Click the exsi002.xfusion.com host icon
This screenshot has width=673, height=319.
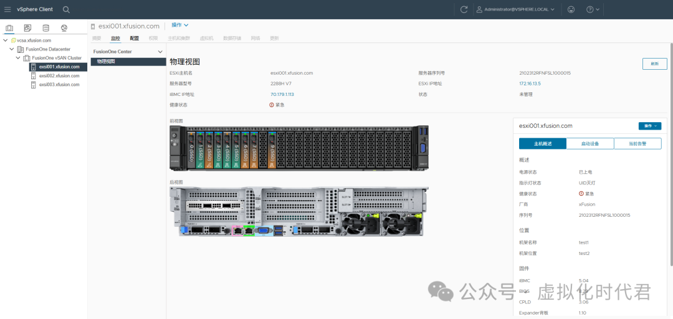click(34, 75)
